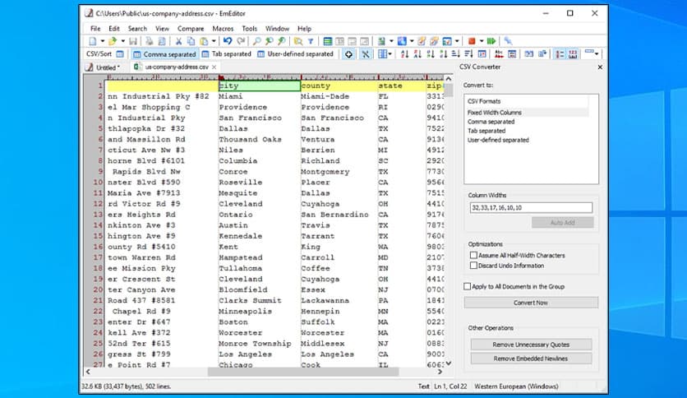This screenshot has width=687, height=398.
Task: Click the Column Widths input field
Action: click(531, 208)
